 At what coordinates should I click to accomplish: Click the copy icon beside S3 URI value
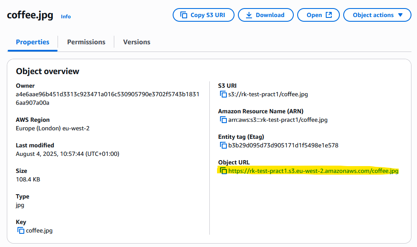point(223,94)
